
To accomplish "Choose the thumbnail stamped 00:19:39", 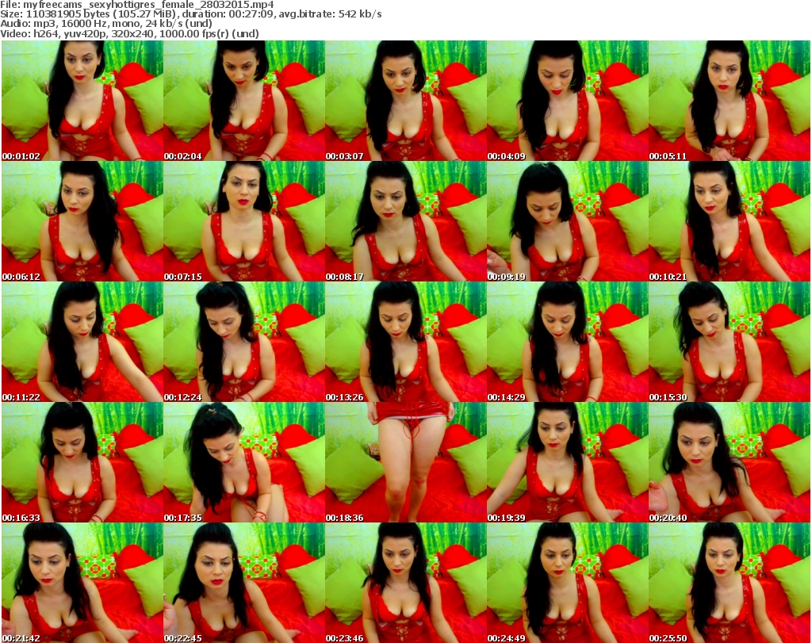I will pos(568,462).
